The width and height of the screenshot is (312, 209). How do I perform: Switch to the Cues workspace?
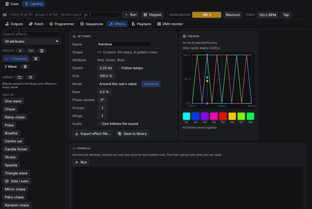[x=12, y=4]
